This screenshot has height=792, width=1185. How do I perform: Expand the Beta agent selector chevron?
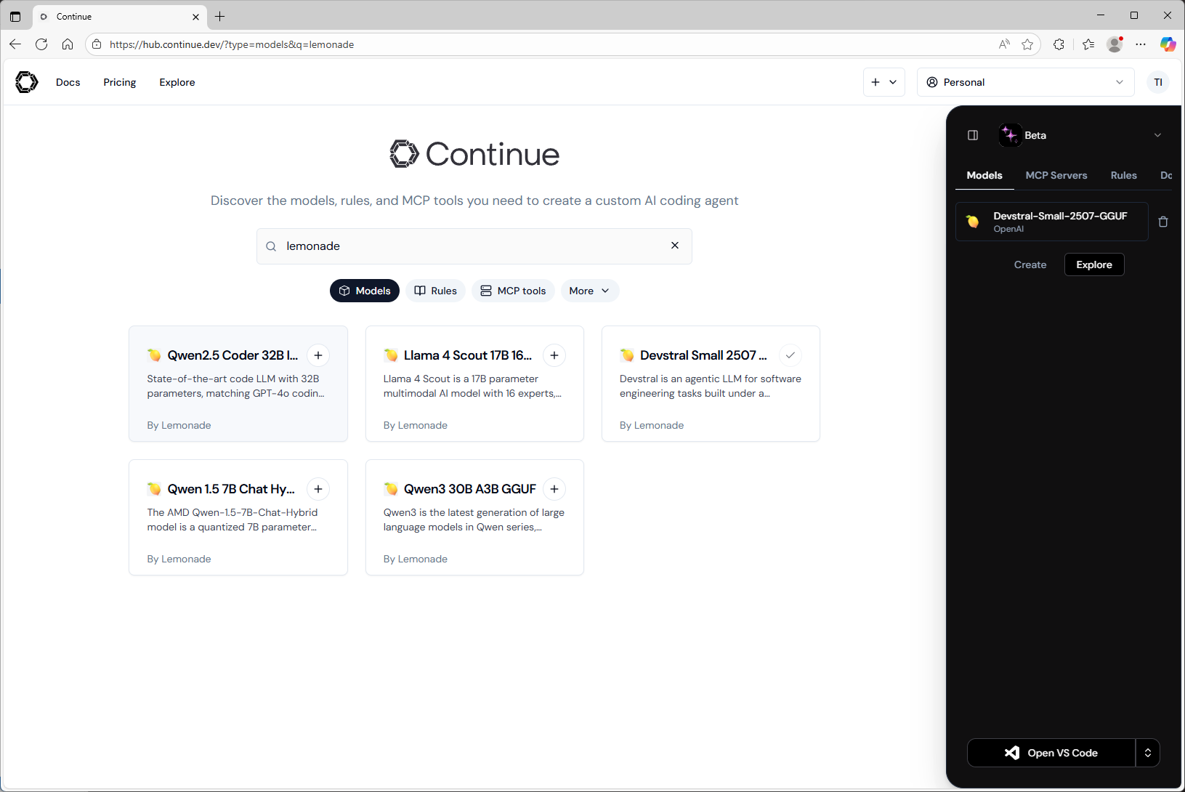[1157, 135]
